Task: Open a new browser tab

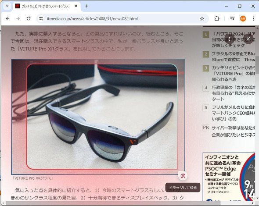Action: coord(86,6)
